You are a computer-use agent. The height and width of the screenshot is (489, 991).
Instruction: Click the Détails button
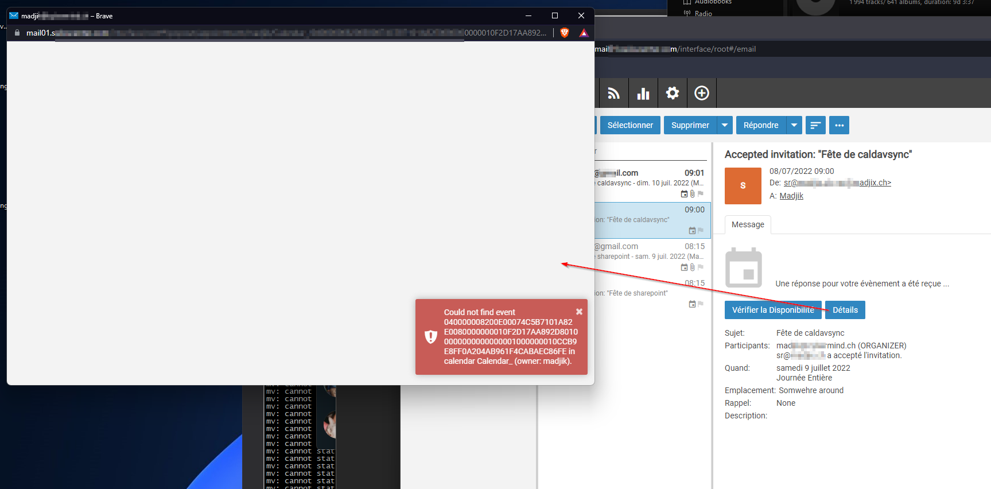pos(845,310)
